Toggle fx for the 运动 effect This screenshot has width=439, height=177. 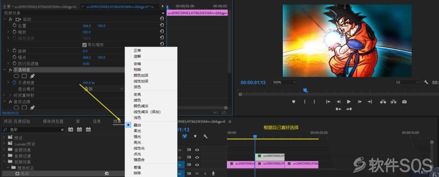tap(11, 19)
